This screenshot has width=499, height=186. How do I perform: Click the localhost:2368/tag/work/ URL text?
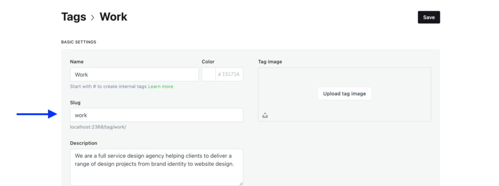point(98,127)
